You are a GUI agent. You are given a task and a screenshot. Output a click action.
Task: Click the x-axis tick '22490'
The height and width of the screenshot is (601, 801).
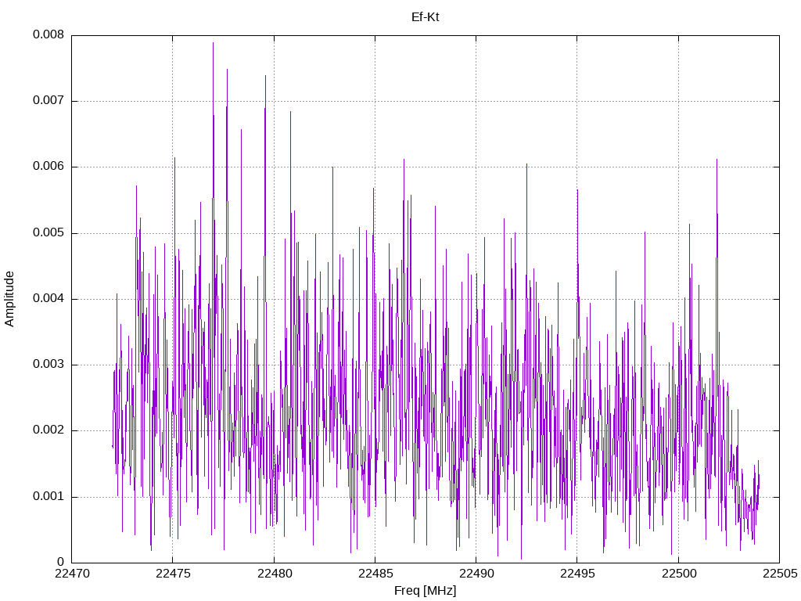coord(476,574)
